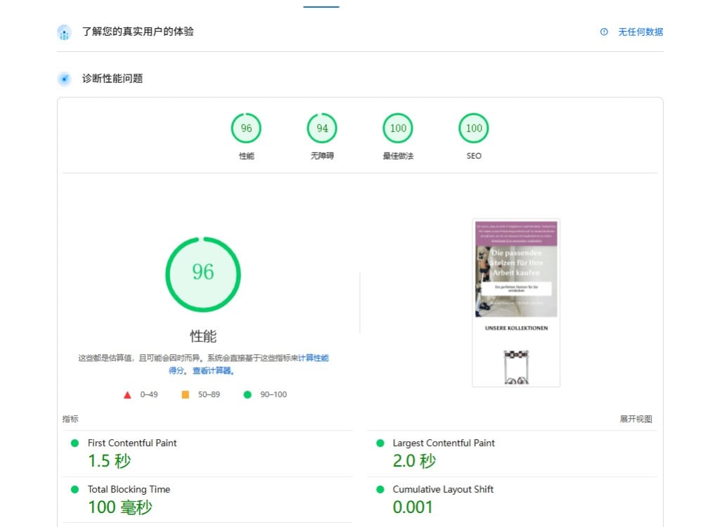Click the 50–89 legend text
The height and width of the screenshot is (527, 703).
pyautogui.click(x=209, y=394)
